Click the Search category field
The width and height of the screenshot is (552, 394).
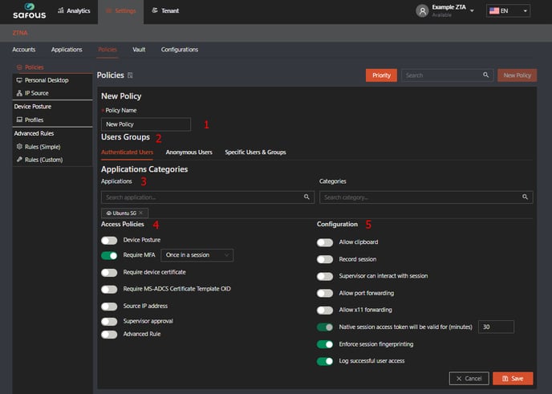tap(426, 197)
